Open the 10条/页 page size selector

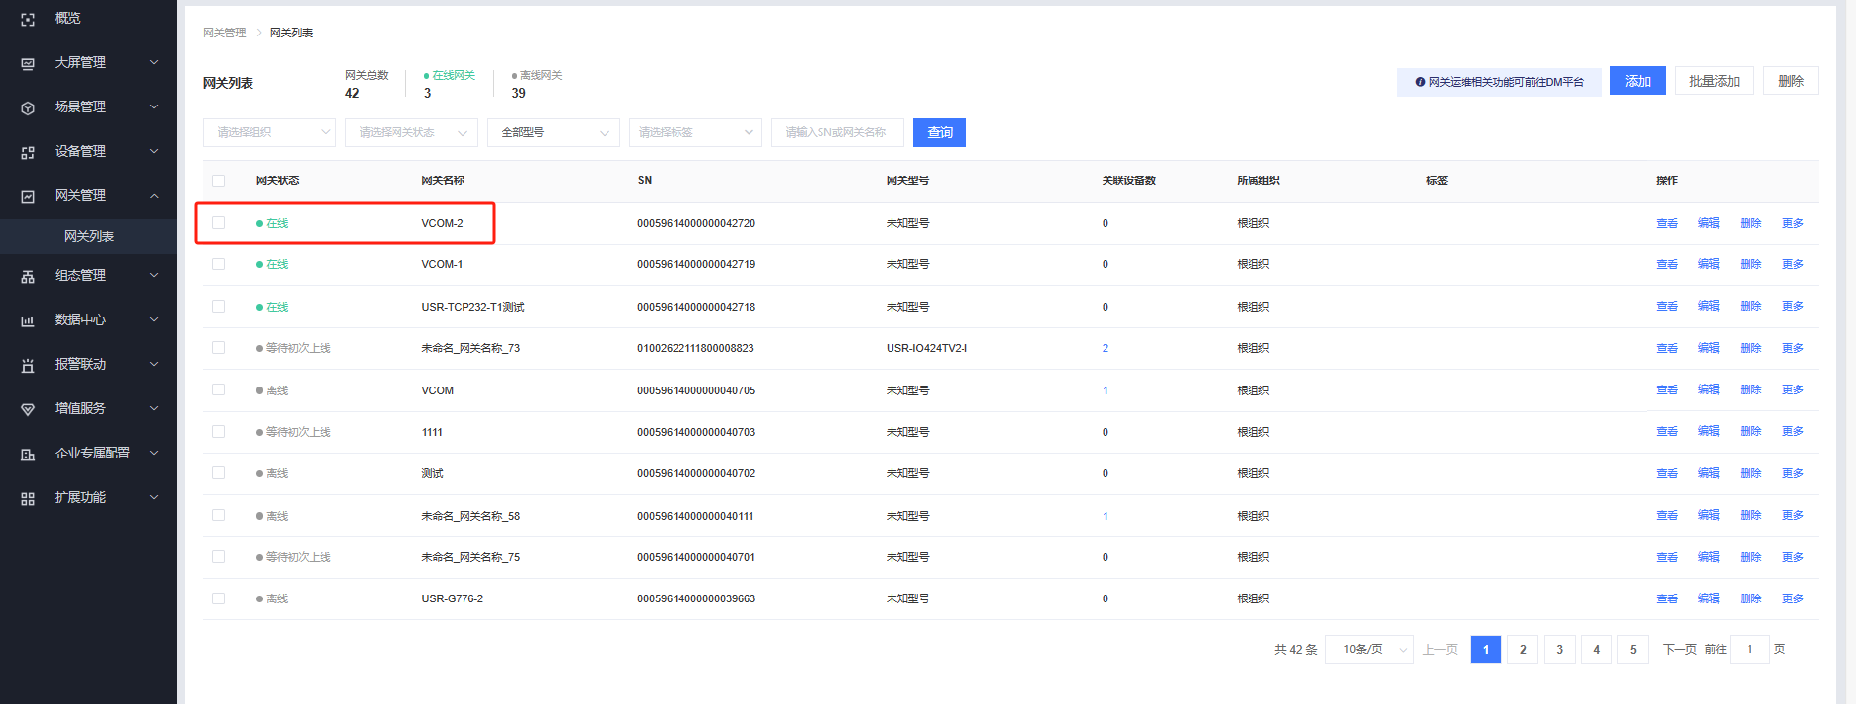pyautogui.click(x=1370, y=649)
